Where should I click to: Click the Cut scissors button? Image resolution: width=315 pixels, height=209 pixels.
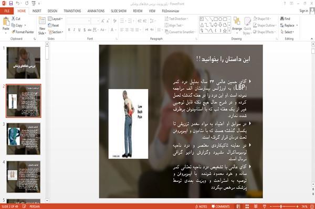(x=16, y=19)
